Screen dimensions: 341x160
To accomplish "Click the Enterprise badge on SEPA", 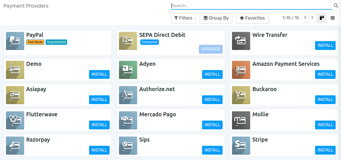I will [x=149, y=42].
